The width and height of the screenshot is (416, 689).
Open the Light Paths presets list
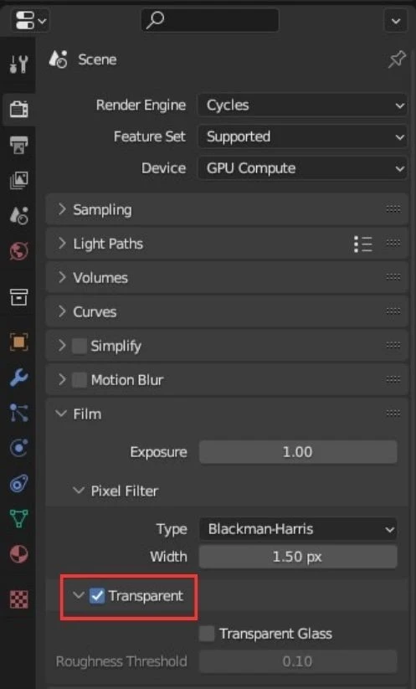pyautogui.click(x=363, y=244)
